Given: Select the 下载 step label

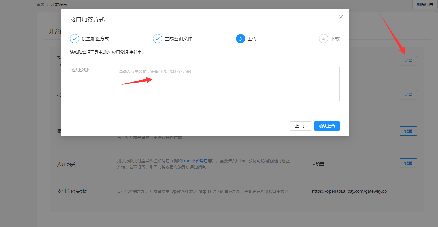Looking at the screenshot, I should (x=335, y=39).
